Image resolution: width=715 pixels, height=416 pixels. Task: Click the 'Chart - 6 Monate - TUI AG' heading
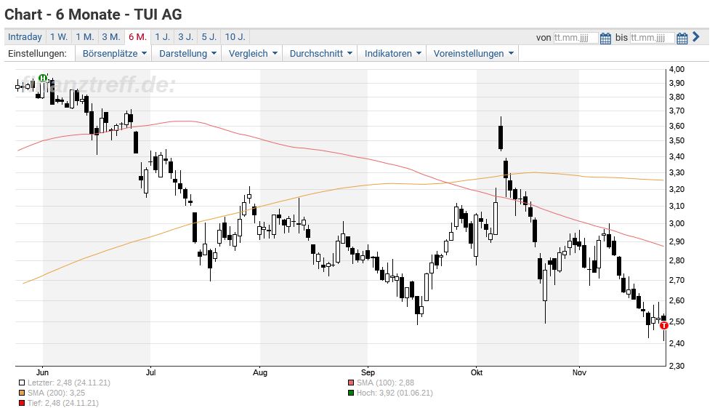click(93, 15)
